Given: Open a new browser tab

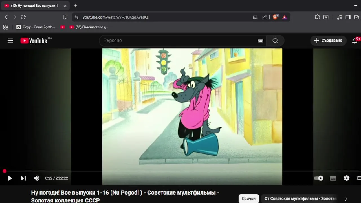Looking at the screenshot, I should [75, 6].
